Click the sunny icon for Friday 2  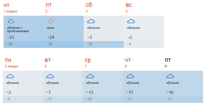click(51, 21)
